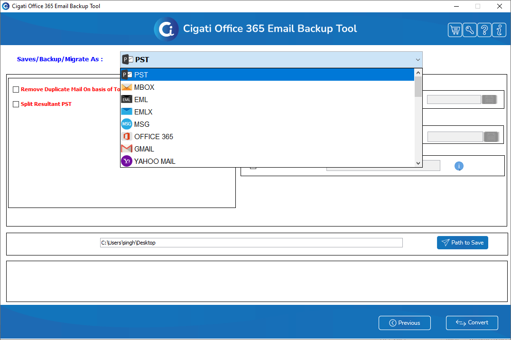Click the Yahoo Mail purple icon
Viewport: 511px width, 340px height.
[127, 161]
